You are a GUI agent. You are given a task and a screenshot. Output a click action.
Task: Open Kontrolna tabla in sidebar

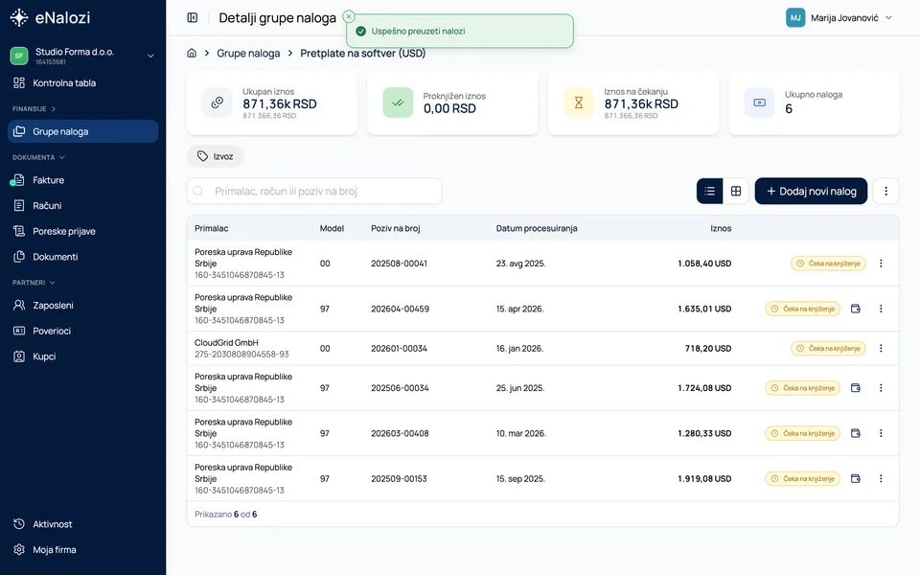(82, 82)
